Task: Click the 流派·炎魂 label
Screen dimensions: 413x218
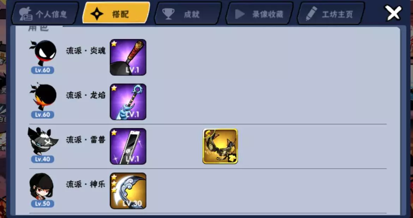Action: click(86, 51)
